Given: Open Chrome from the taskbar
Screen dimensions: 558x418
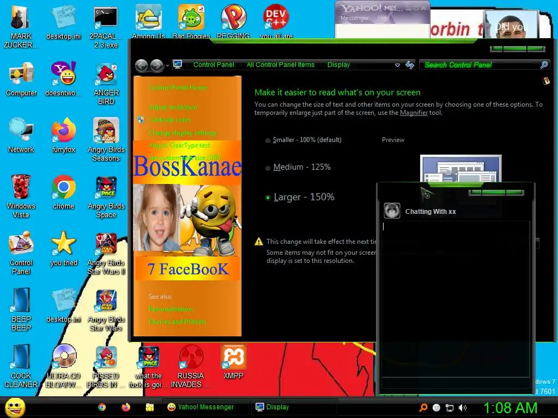Looking at the screenshot, I should (x=102, y=407).
